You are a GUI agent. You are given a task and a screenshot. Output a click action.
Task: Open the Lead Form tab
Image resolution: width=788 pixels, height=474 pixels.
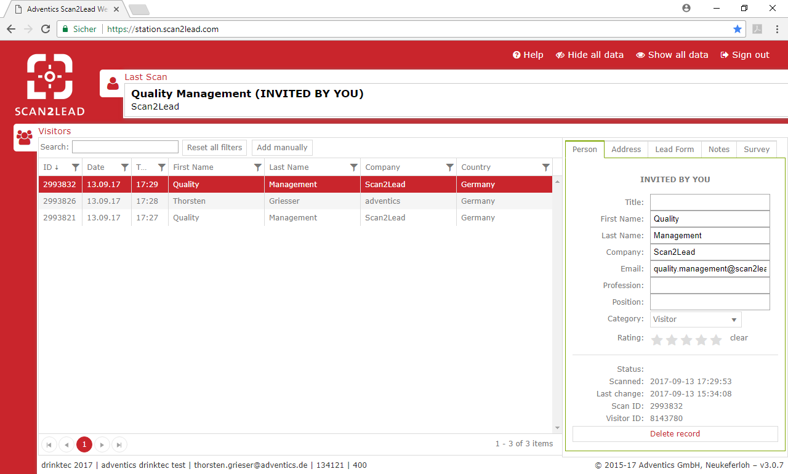[x=674, y=150]
